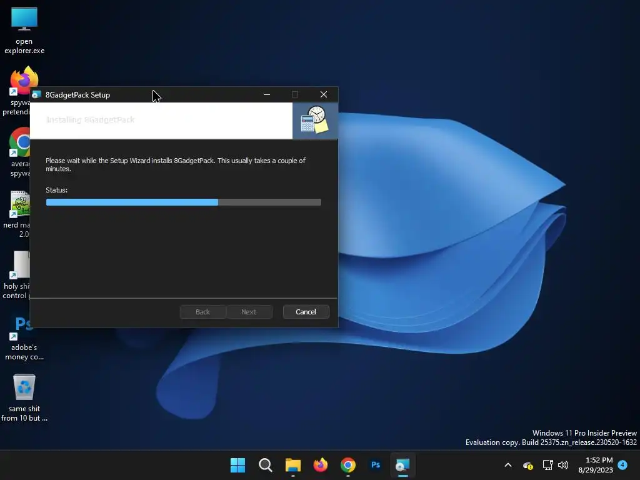Image resolution: width=640 pixels, height=480 pixels.
Task: Click the 'Please wait while the Setup Wizard' message
Action: pos(176,164)
